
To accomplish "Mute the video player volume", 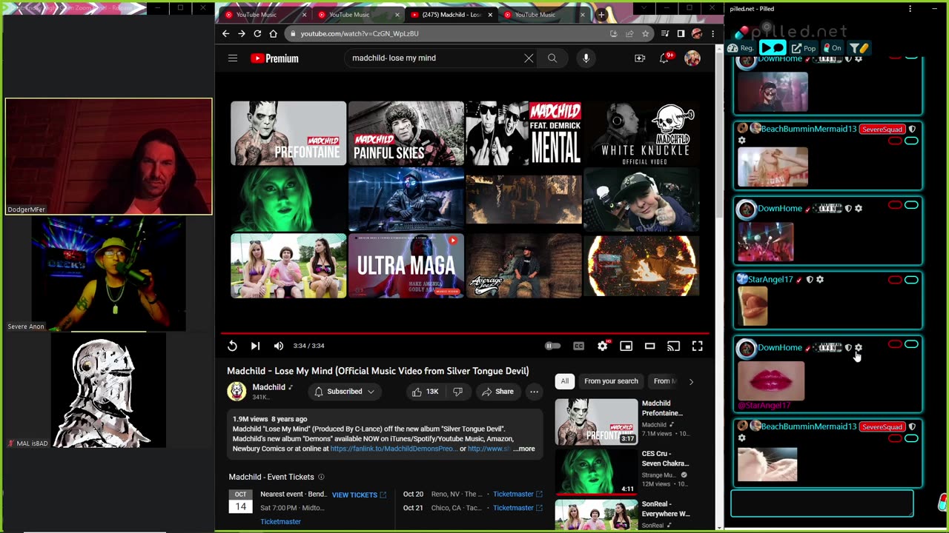I will [279, 346].
